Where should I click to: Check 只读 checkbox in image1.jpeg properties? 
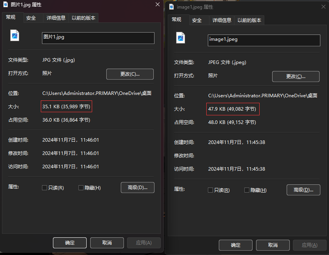click(x=211, y=190)
